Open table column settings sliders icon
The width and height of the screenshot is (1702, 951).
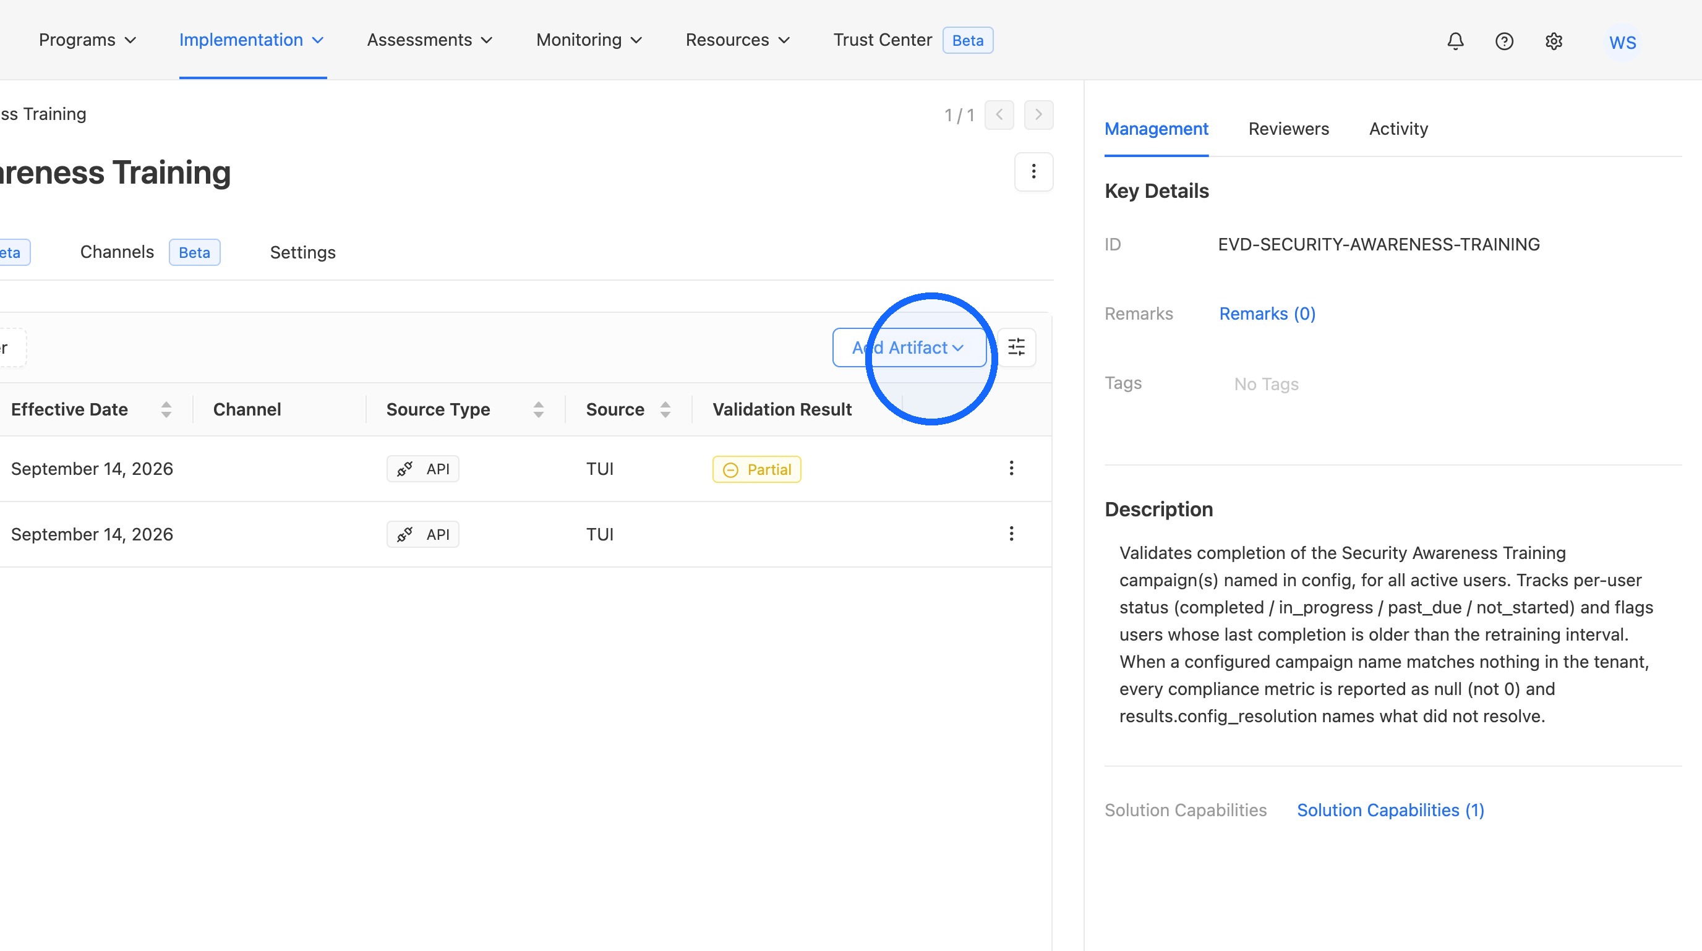pyautogui.click(x=1016, y=347)
